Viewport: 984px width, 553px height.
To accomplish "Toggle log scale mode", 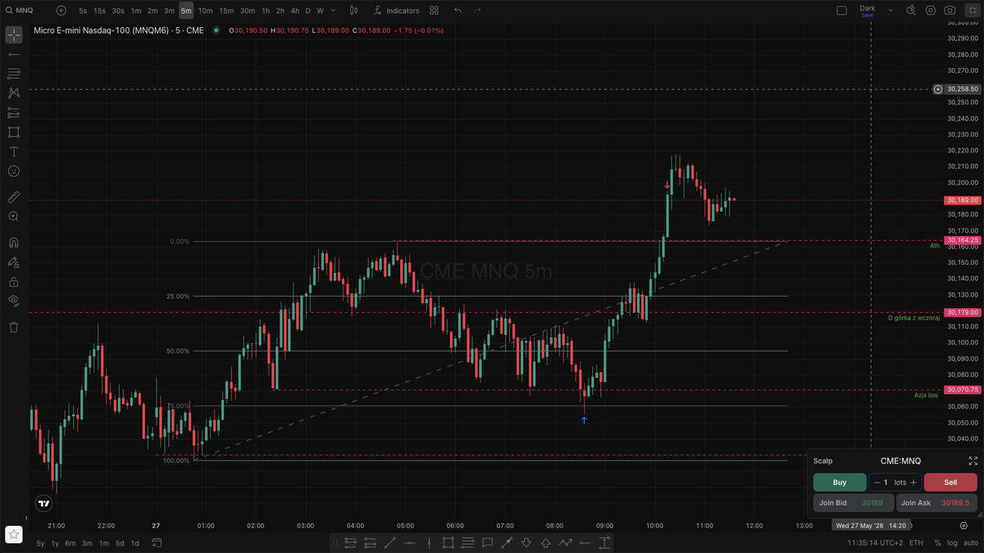I will click(952, 543).
